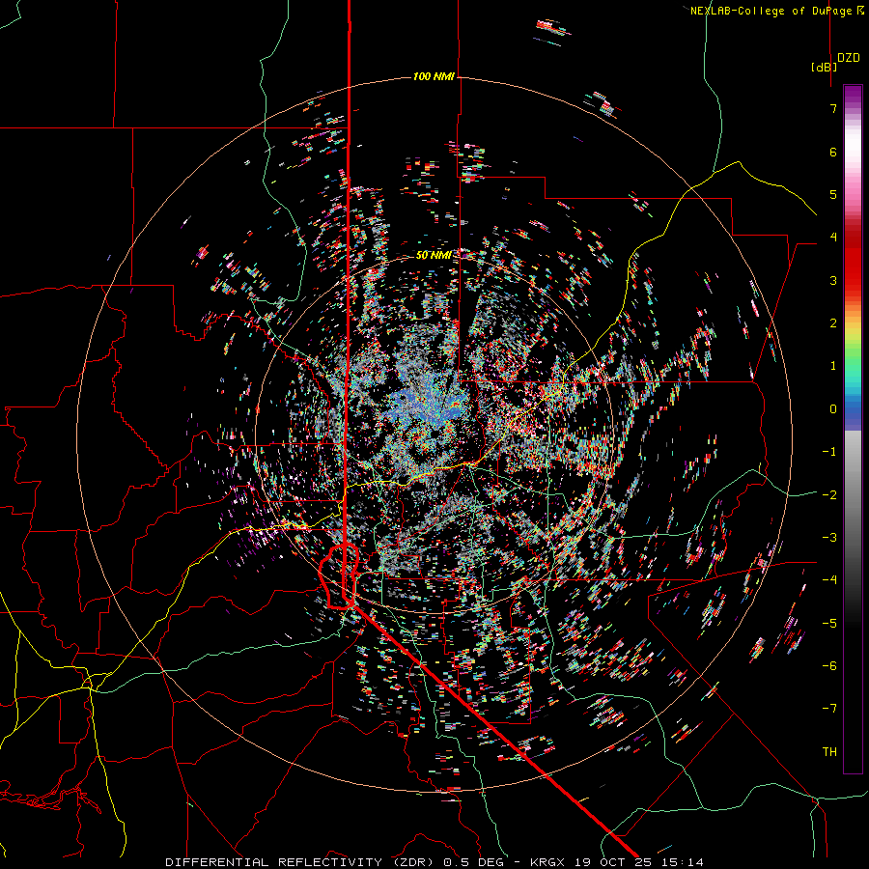Click the '100 NMI' range ring label
869x869 pixels.
click(434, 76)
